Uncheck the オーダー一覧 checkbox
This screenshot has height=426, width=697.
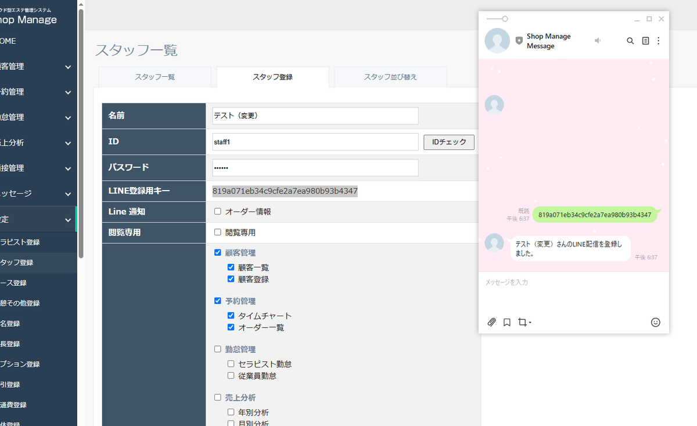click(x=231, y=327)
